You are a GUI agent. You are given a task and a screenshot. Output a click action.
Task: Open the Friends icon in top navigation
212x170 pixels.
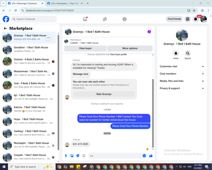click(x=105, y=19)
